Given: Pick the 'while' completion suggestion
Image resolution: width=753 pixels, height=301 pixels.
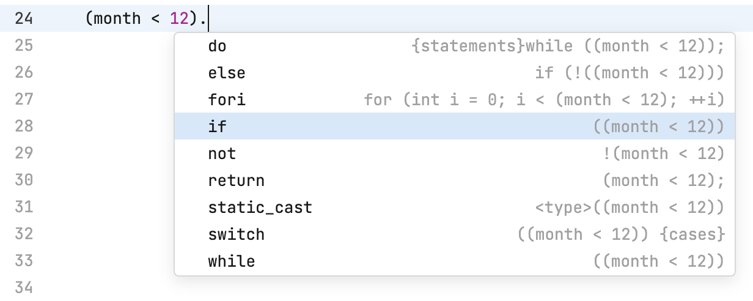Looking at the screenshot, I should click(231, 261).
